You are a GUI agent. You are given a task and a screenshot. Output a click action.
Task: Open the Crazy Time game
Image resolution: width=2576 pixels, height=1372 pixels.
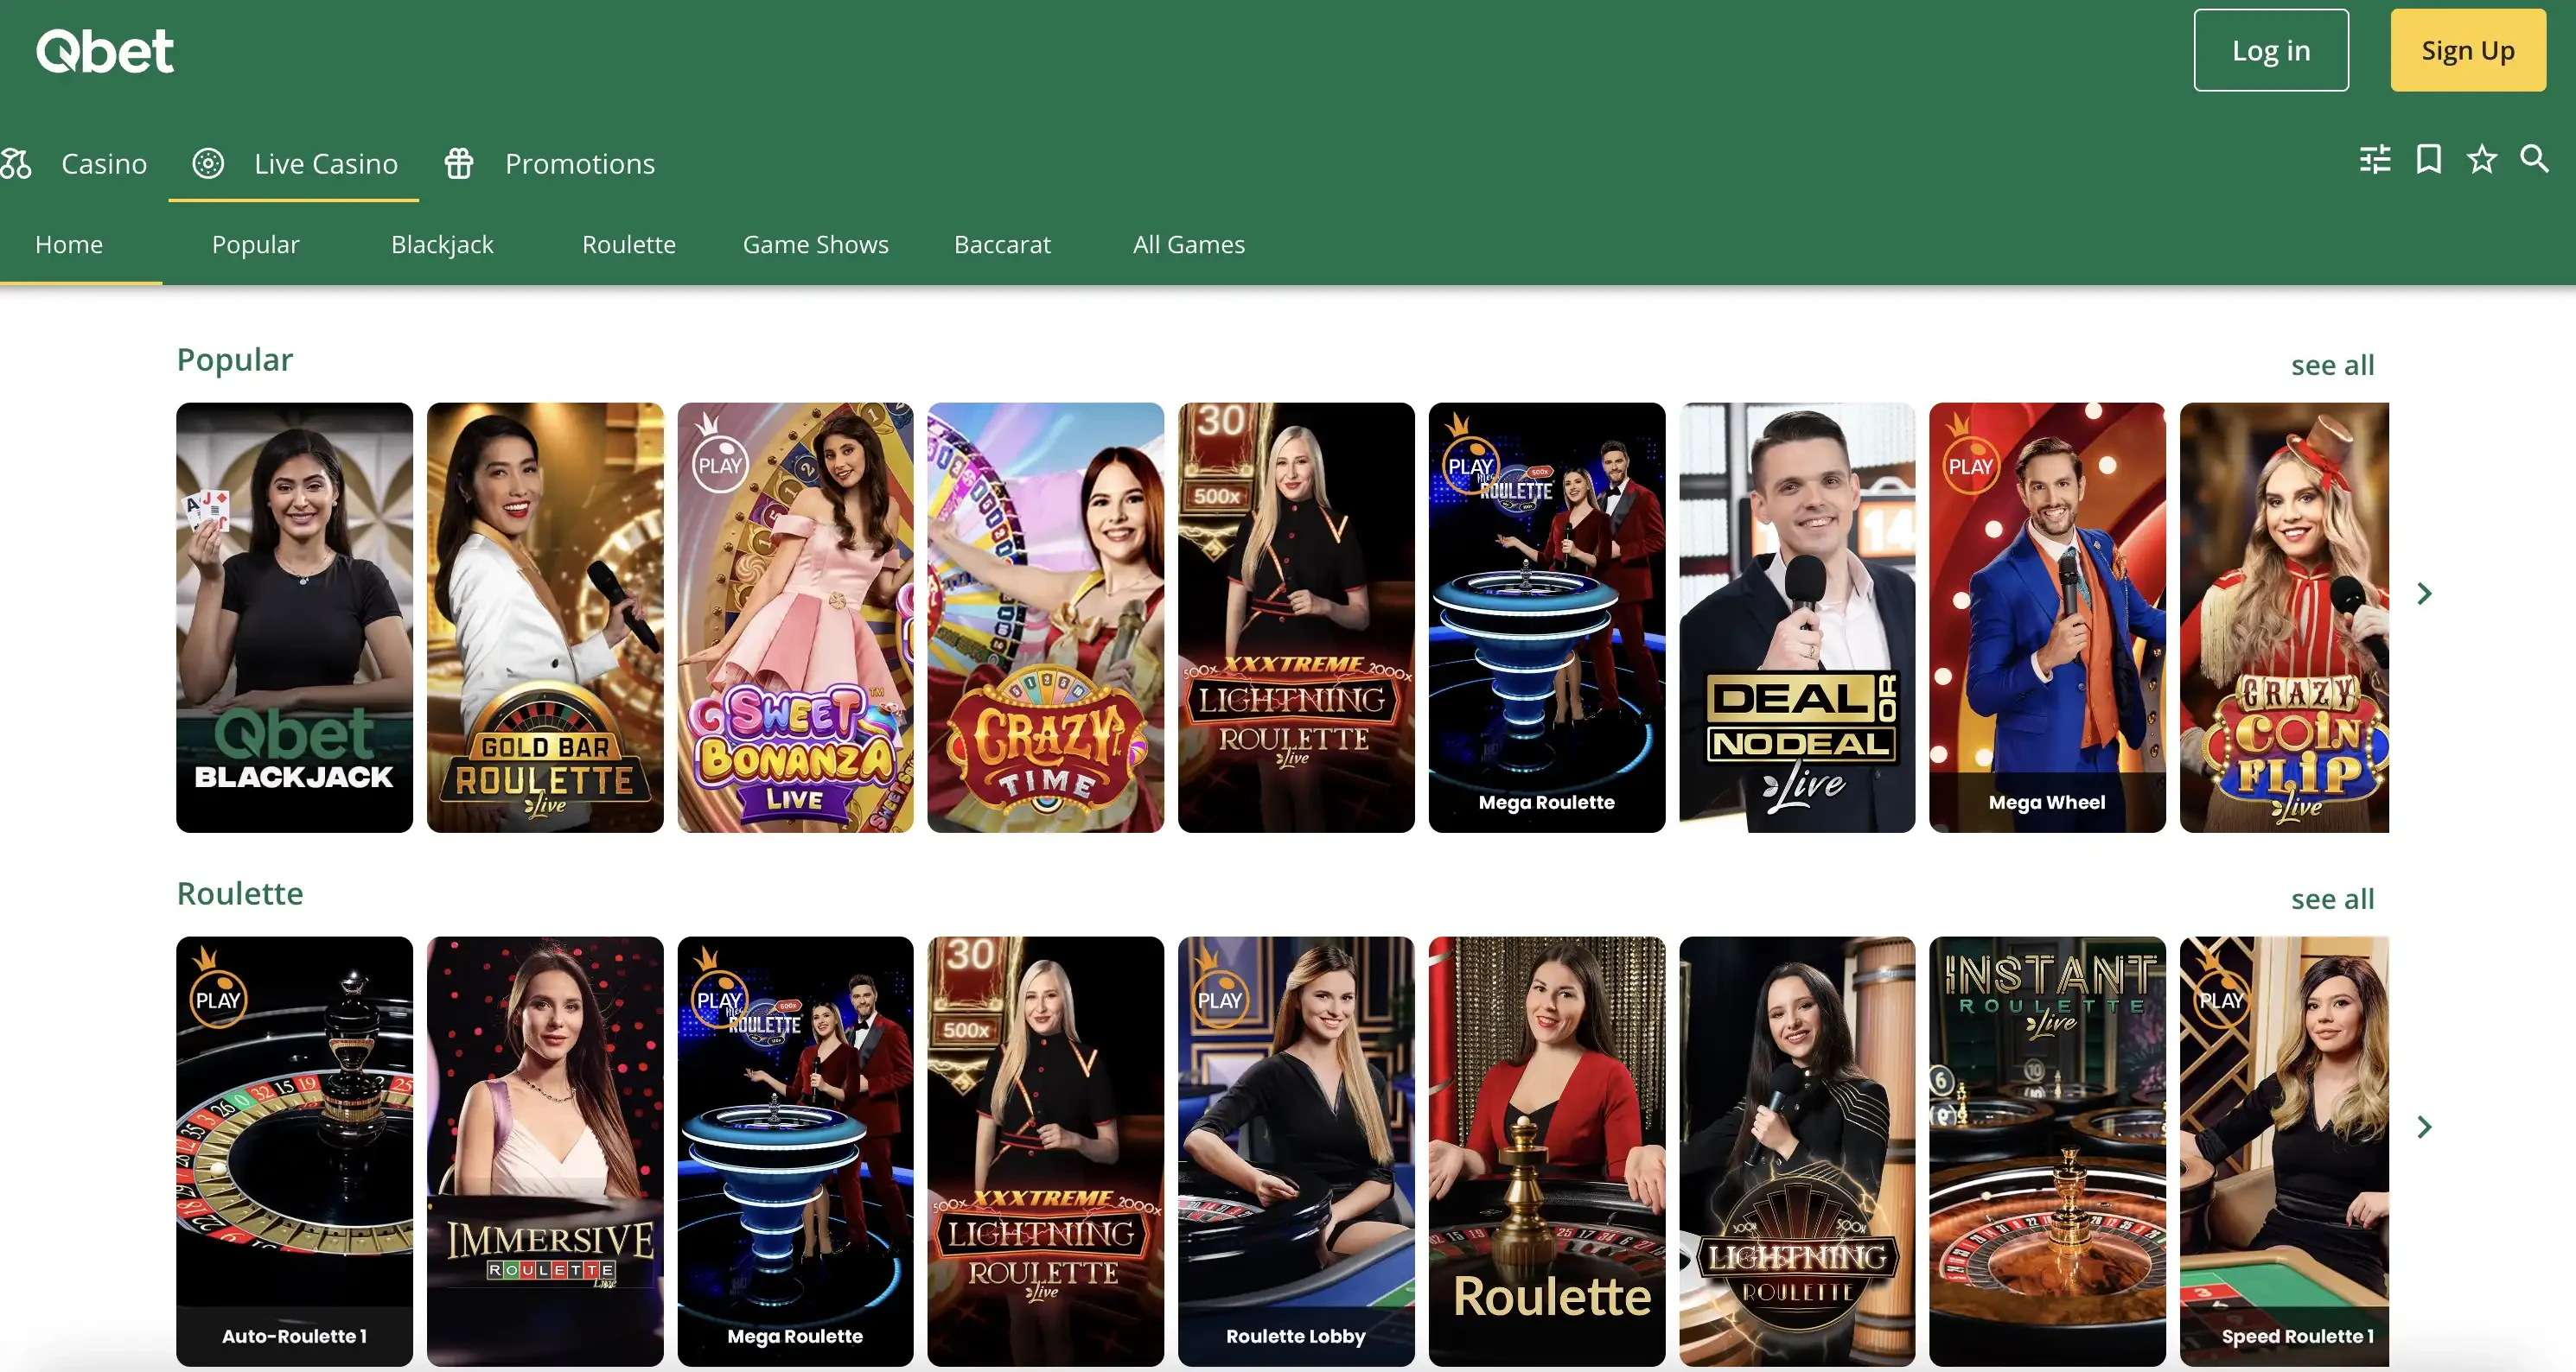(1045, 617)
